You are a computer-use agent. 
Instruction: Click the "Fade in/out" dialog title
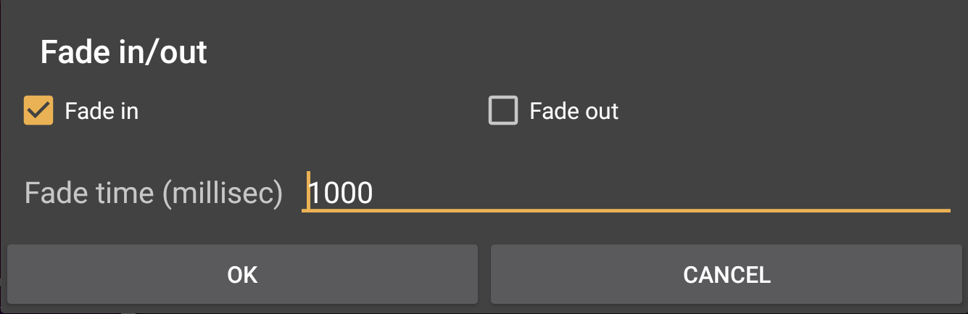[x=124, y=53]
